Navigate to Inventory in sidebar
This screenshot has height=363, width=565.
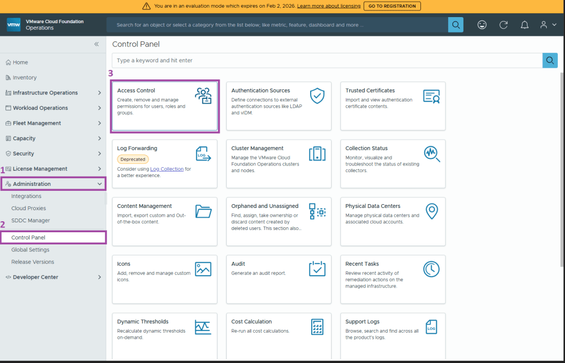pyautogui.click(x=24, y=78)
